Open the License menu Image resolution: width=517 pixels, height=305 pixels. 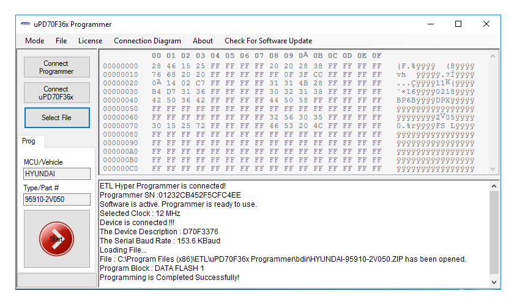click(90, 41)
